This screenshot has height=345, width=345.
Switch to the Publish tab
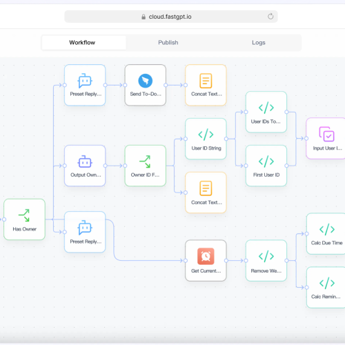point(168,43)
